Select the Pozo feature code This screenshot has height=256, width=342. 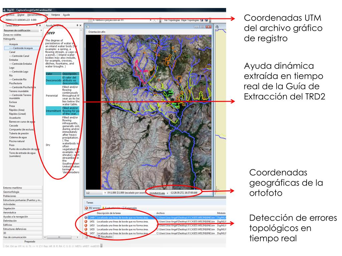[x=12, y=145]
